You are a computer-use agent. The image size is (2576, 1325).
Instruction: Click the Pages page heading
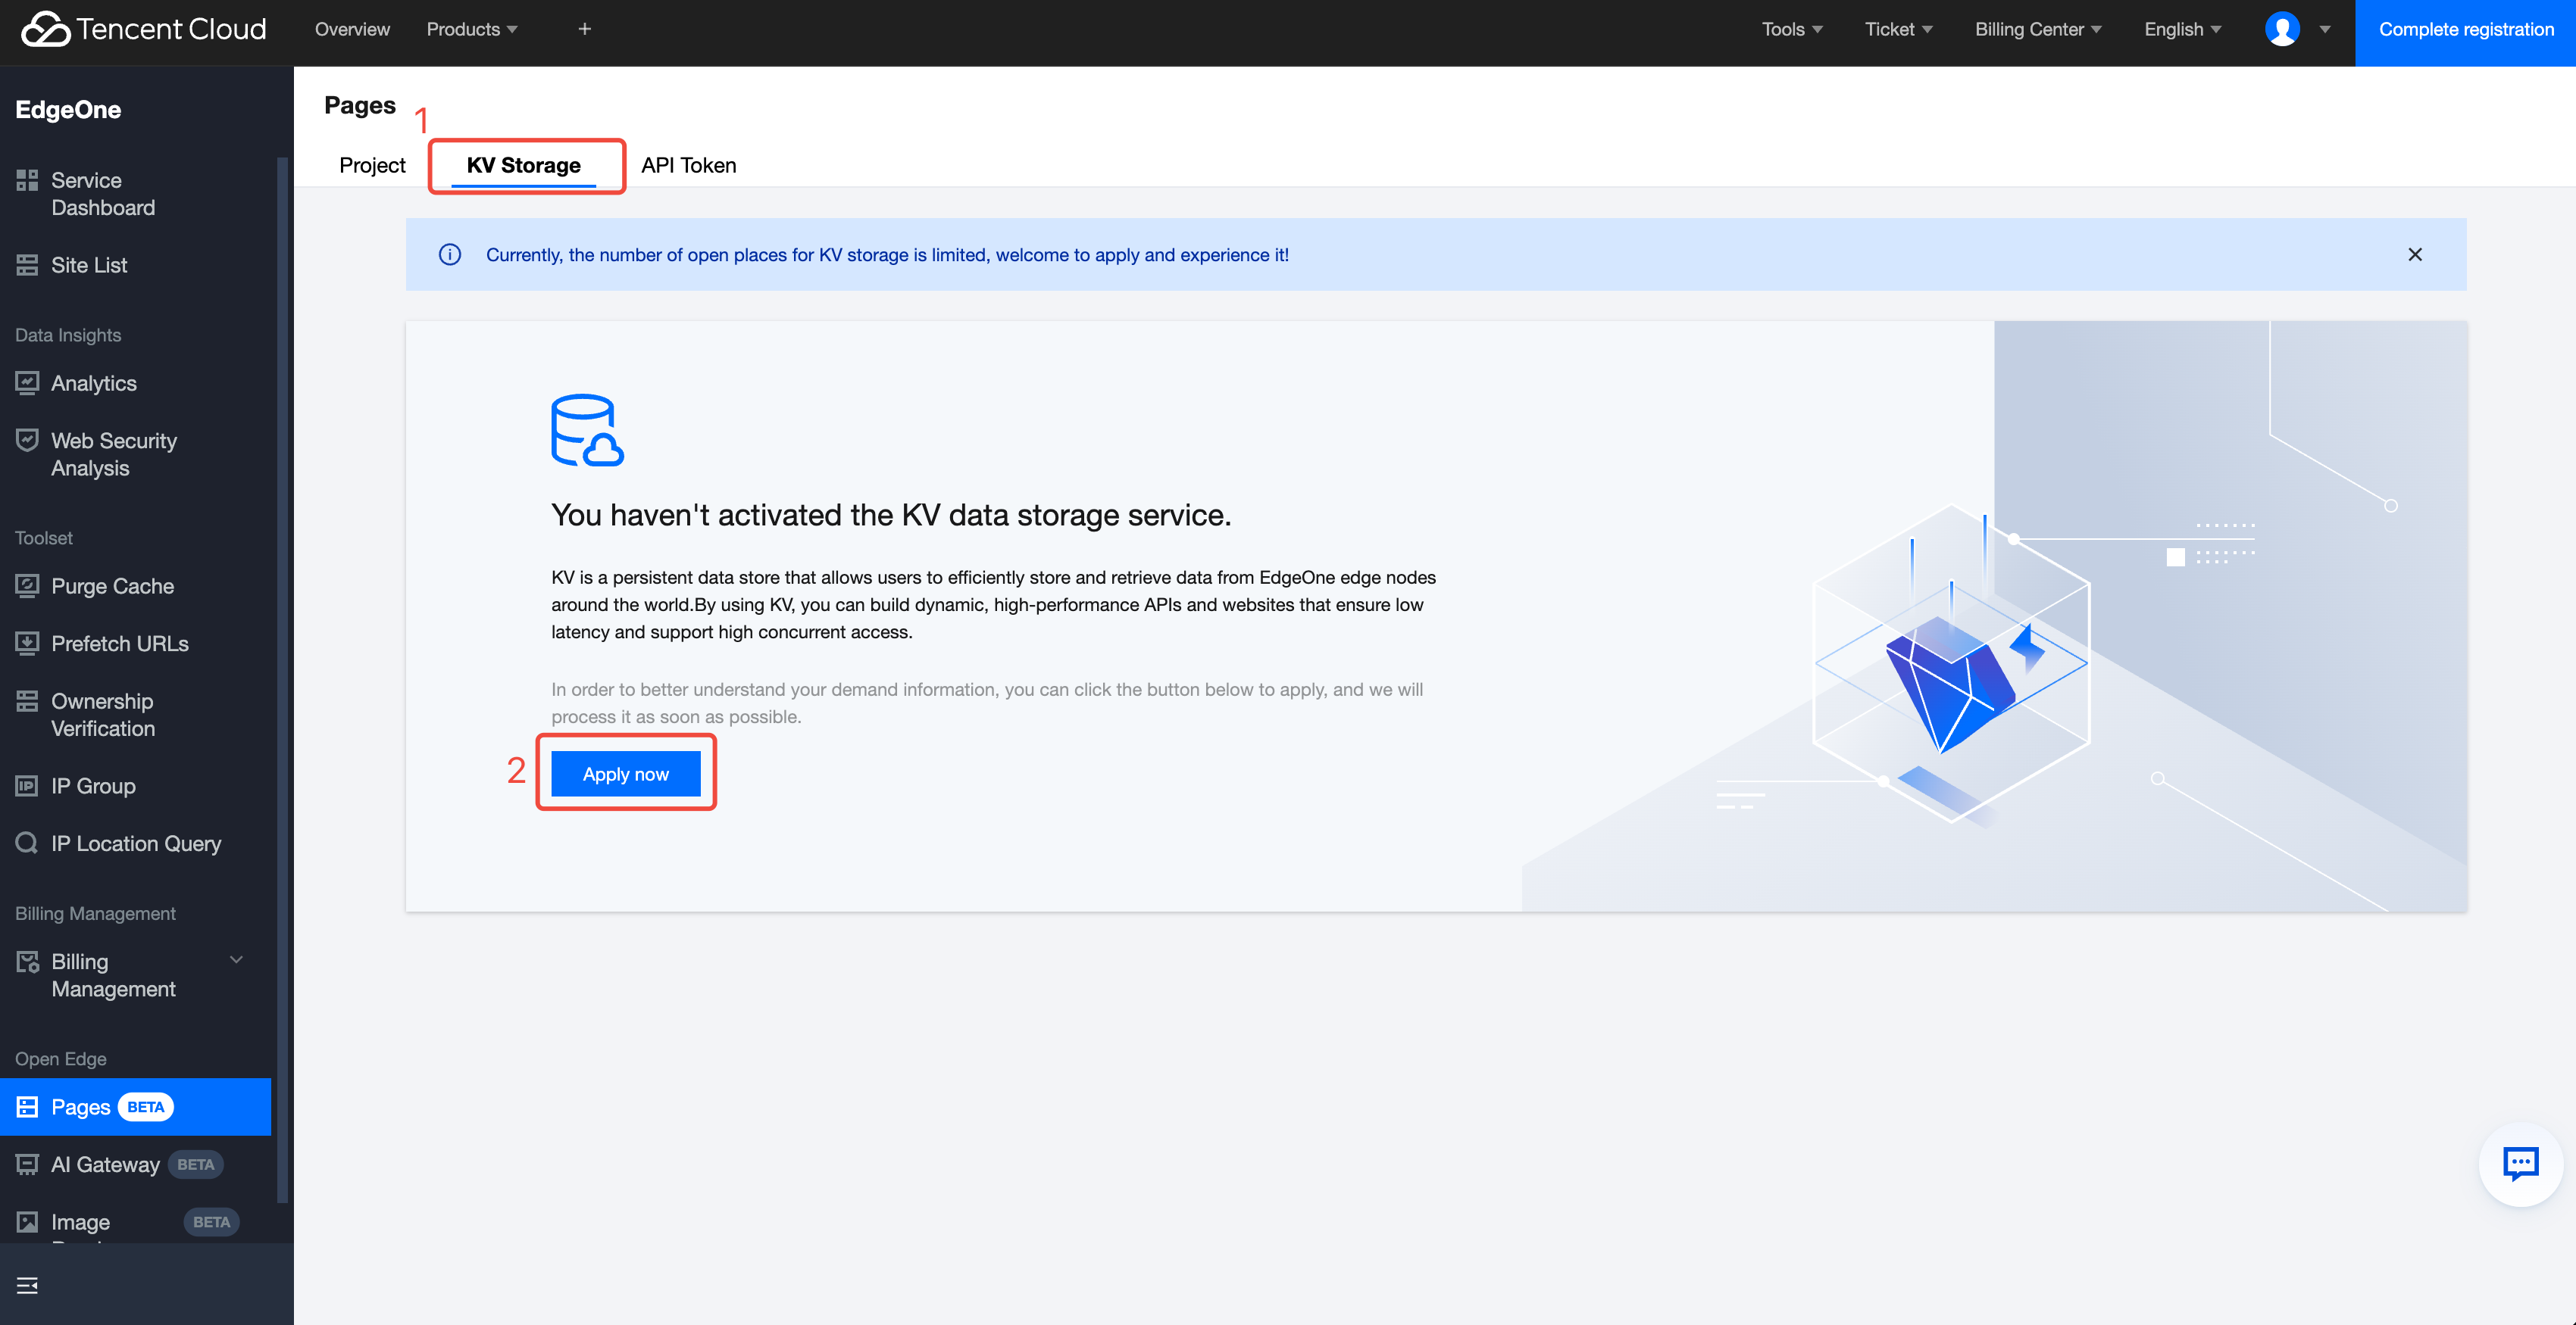point(360,105)
